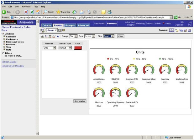Click the browser Forward arrow icon
194x140 pixels.
18,12
